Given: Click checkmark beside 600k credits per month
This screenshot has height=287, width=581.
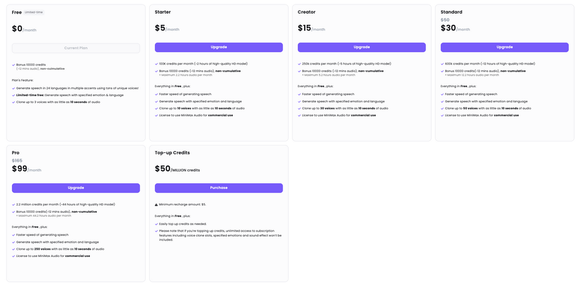Looking at the screenshot, I should point(443,64).
